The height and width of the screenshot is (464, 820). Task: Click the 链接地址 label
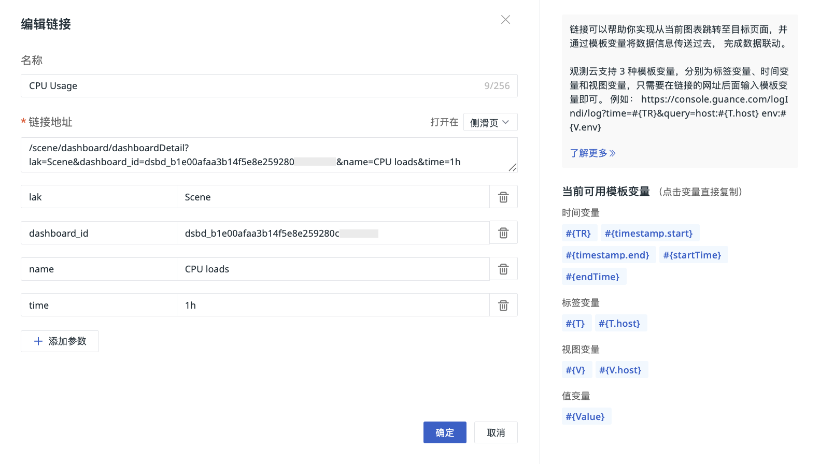[50, 122]
